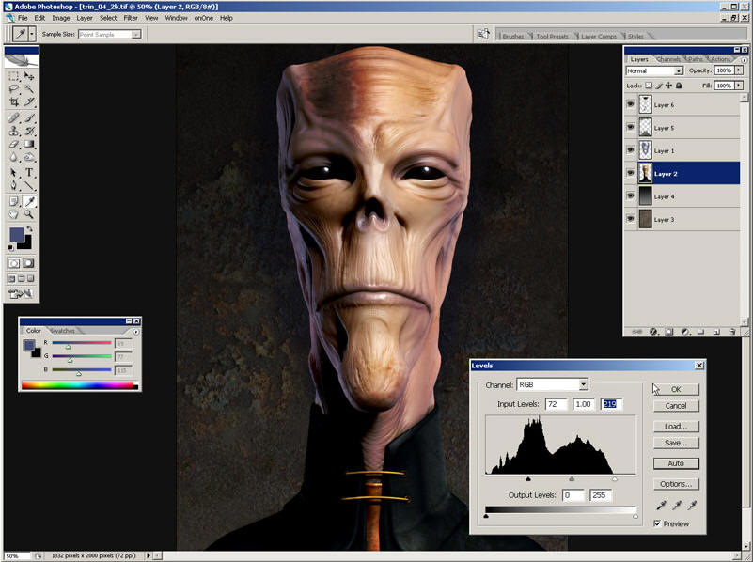753x562 pixels.
Task: Click Cancel in Levels dialog
Action: tap(676, 406)
